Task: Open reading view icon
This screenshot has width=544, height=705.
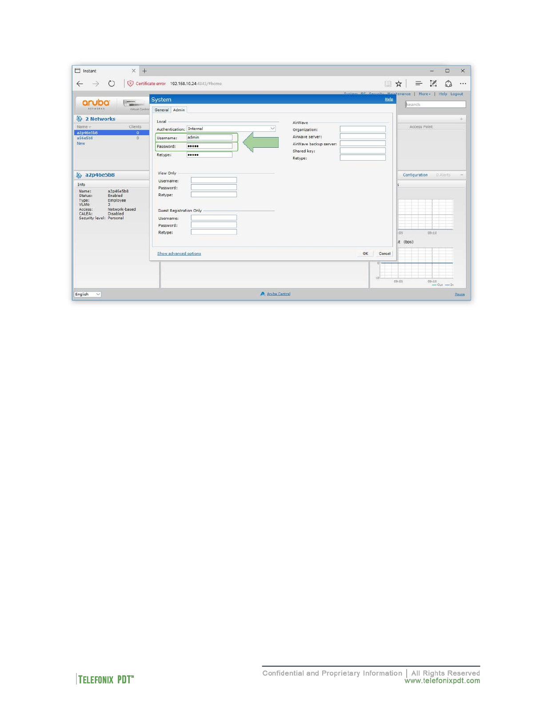Action: pos(388,84)
